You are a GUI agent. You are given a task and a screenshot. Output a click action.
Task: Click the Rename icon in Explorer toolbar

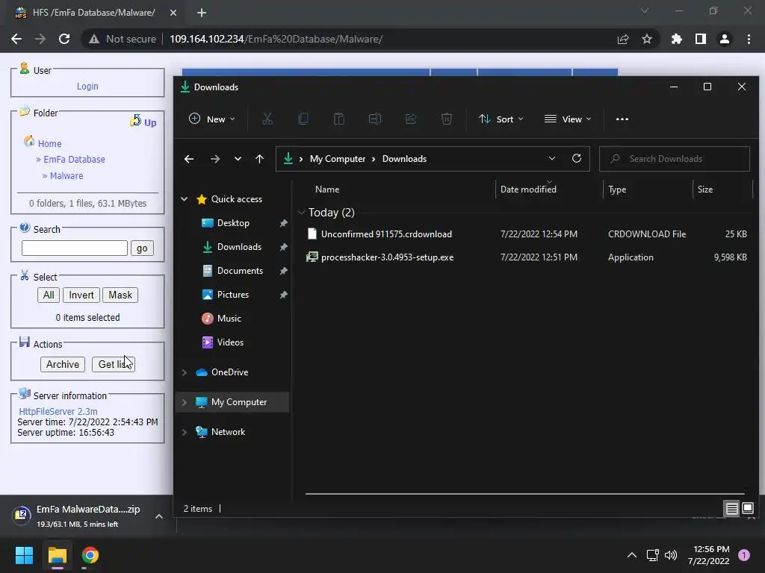tap(375, 119)
